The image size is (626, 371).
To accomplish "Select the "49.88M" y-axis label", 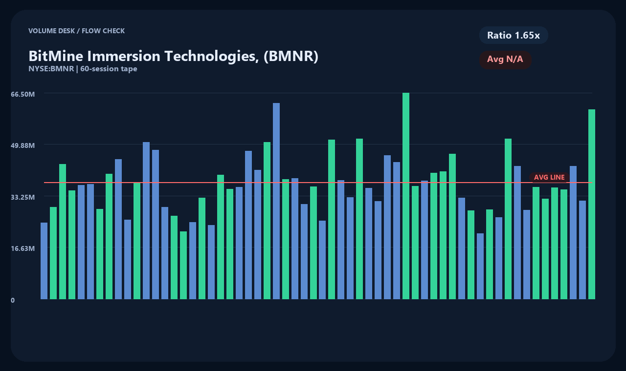I will tap(22, 145).
